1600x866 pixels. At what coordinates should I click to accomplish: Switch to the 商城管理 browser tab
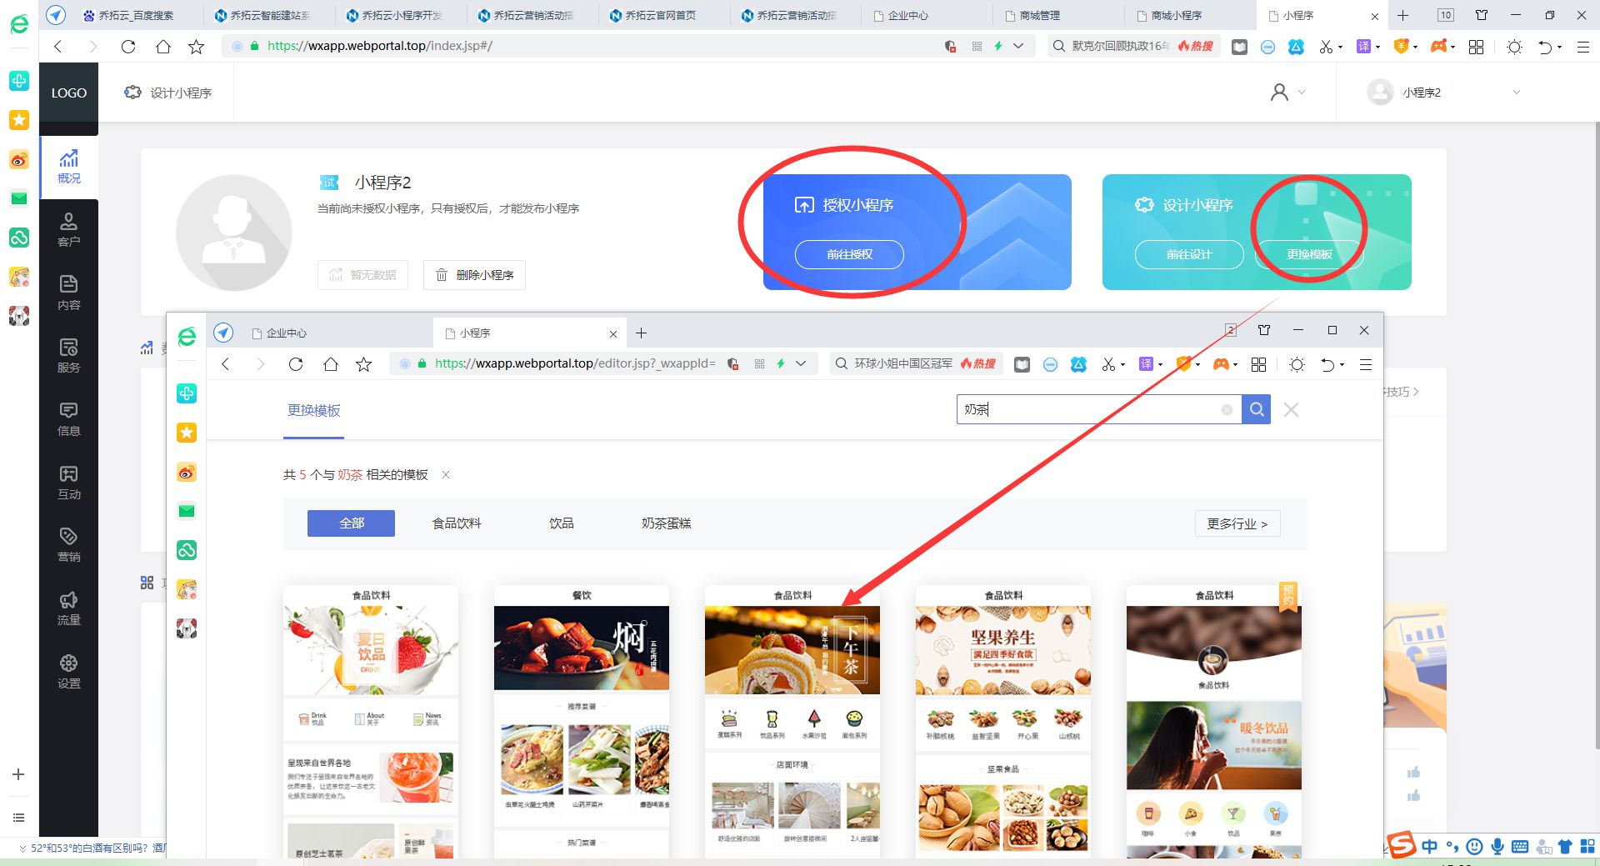(1039, 14)
